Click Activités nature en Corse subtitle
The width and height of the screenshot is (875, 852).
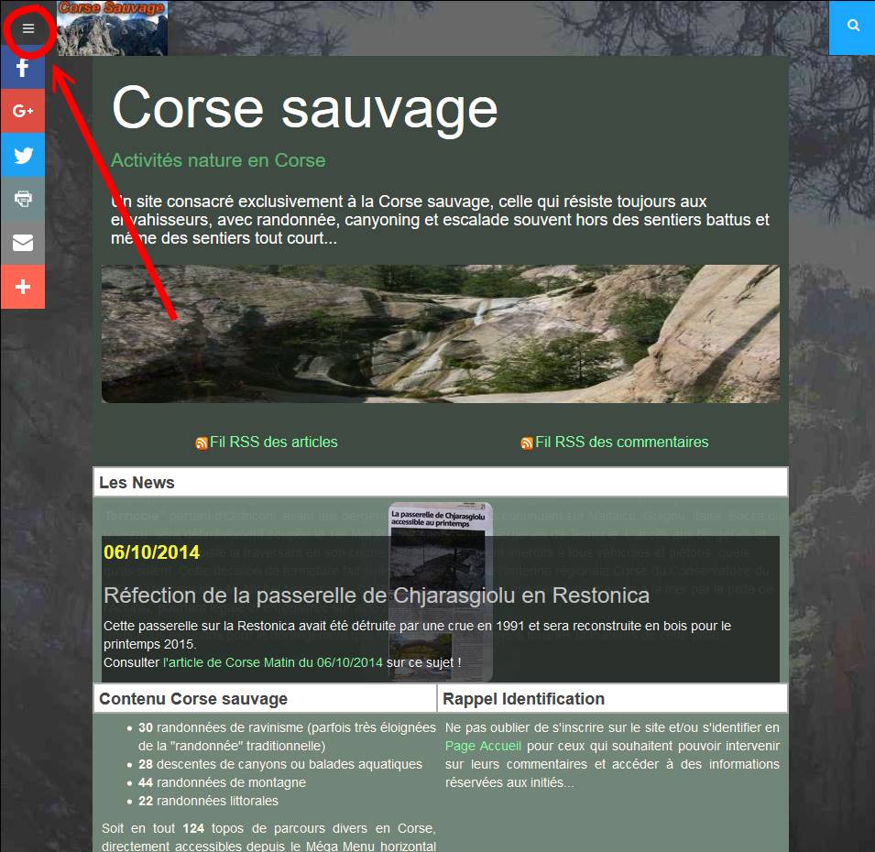tap(218, 160)
